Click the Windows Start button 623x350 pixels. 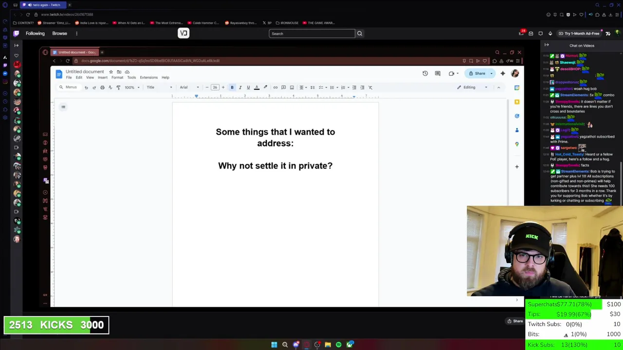274,345
